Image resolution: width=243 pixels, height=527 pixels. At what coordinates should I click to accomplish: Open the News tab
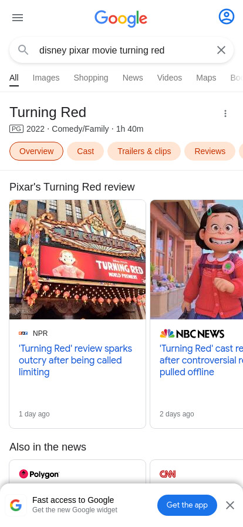[133, 78]
